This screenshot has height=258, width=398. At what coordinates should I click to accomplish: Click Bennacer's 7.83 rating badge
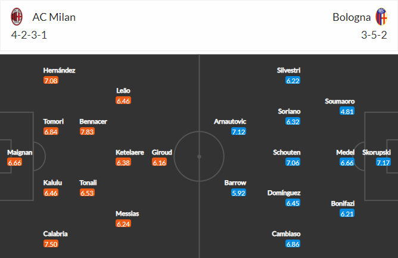(x=87, y=131)
